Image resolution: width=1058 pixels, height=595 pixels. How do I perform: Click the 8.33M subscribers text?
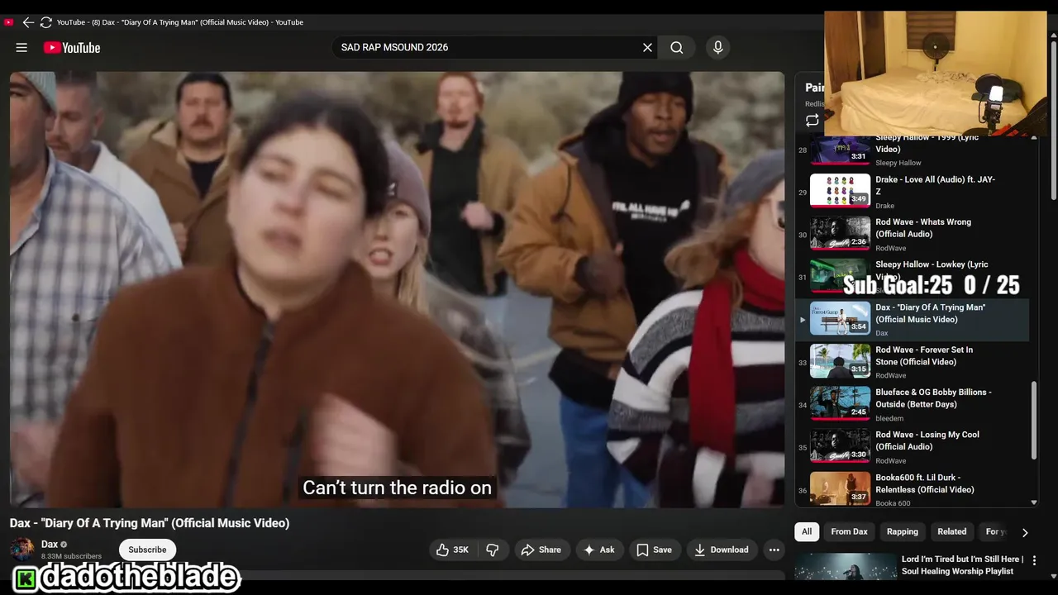[x=71, y=557]
